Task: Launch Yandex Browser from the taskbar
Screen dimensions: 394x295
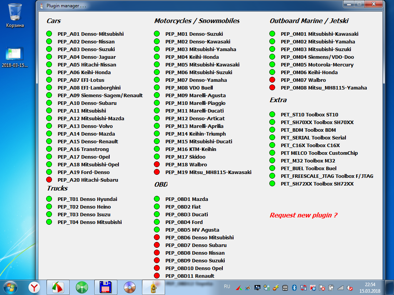Action: pos(34,287)
